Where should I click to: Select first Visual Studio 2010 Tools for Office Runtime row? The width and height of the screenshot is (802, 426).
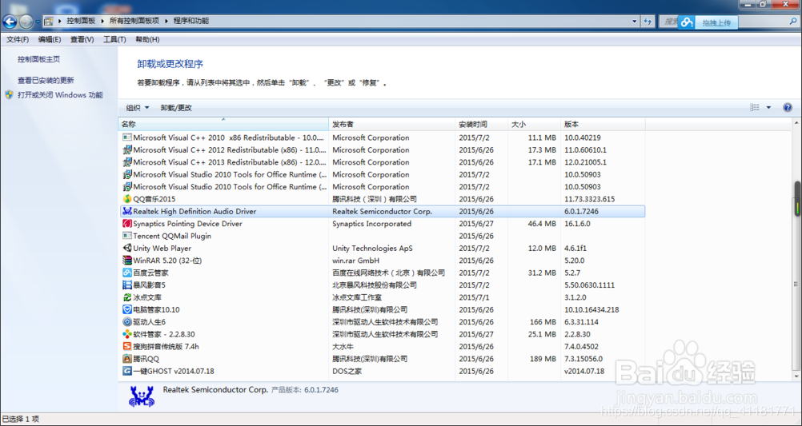(x=383, y=174)
